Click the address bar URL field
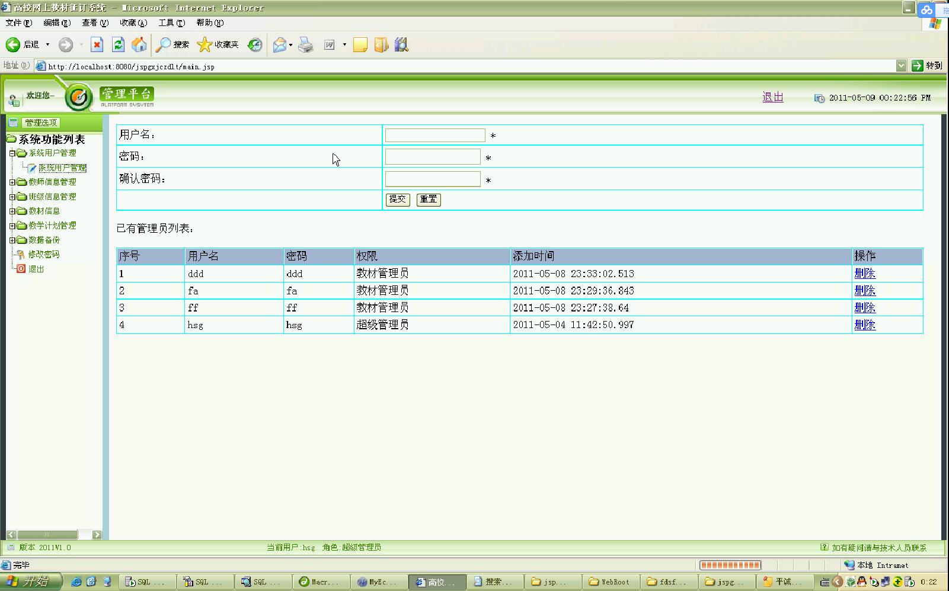This screenshot has width=949, height=591. 465,66
